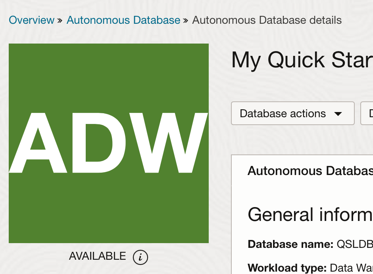Image resolution: width=373 pixels, height=274 pixels.
Task: Select the Autonomous Database information tab
Action: tap(310, 171)
